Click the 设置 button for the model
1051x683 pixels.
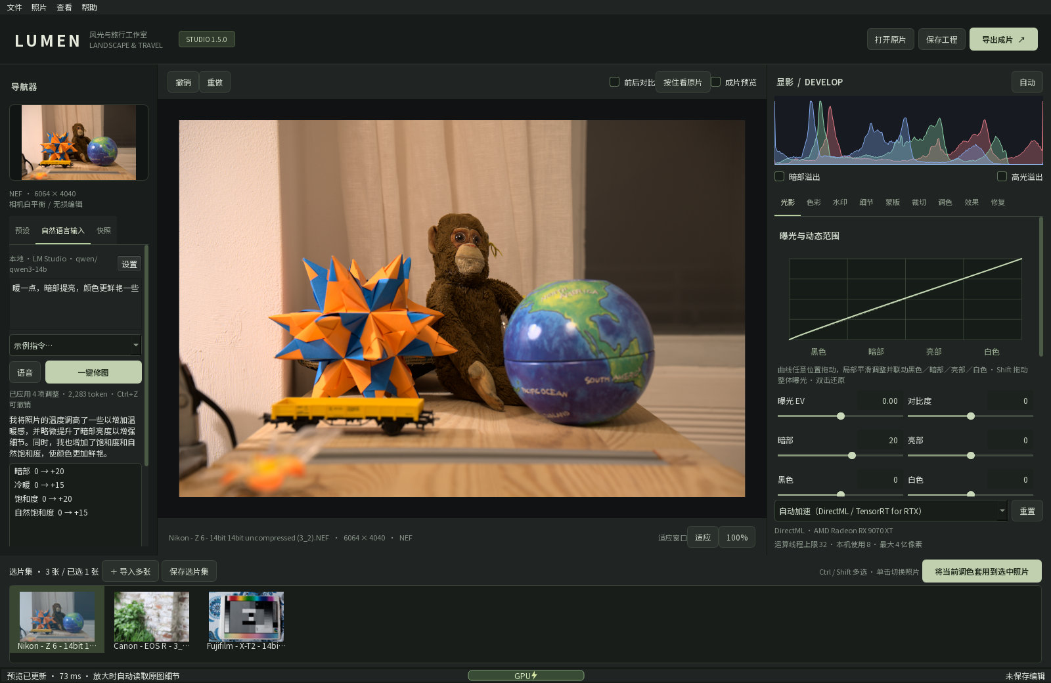point(129,264)
